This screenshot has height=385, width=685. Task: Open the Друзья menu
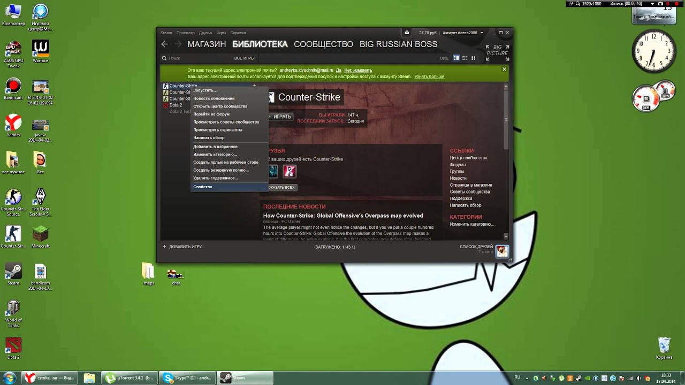[205, 33]
